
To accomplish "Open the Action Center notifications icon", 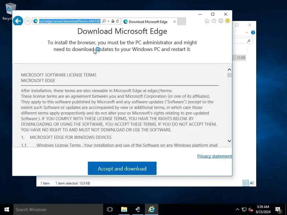I will click(278, 209).
